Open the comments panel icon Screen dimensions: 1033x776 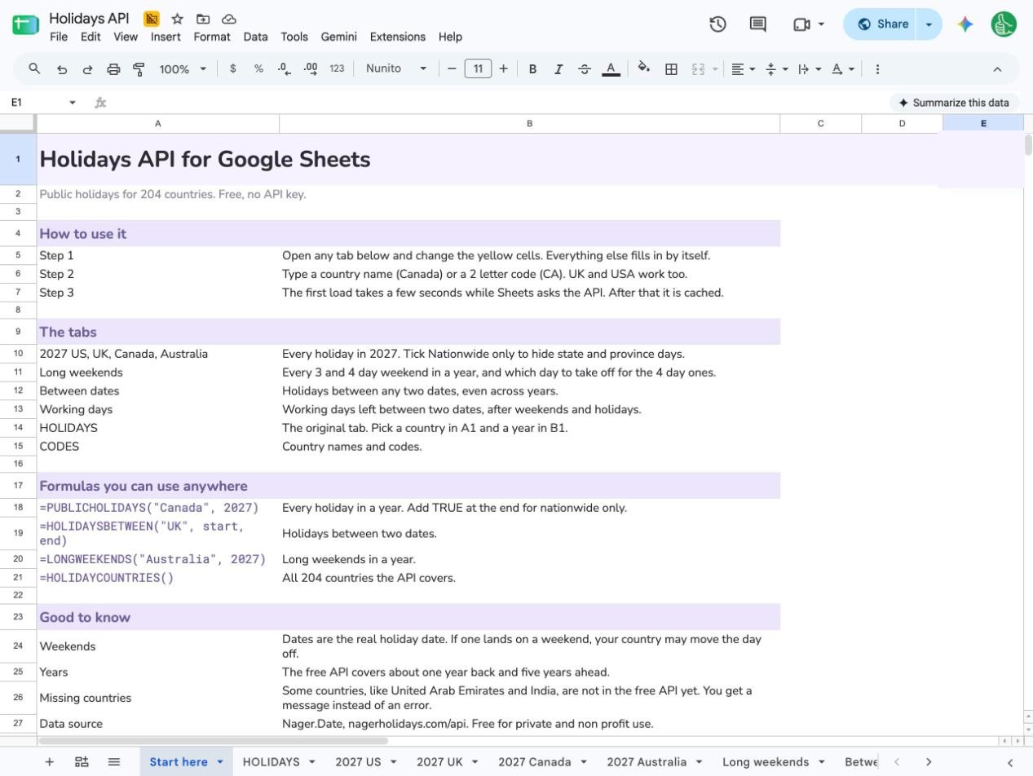(x=758, y=24)
